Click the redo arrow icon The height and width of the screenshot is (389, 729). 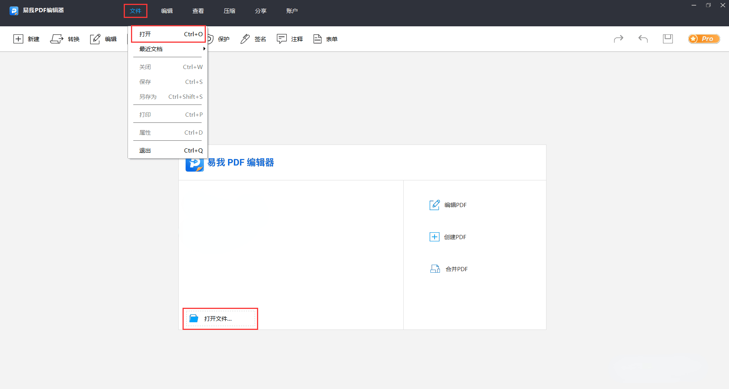(619, 39)
